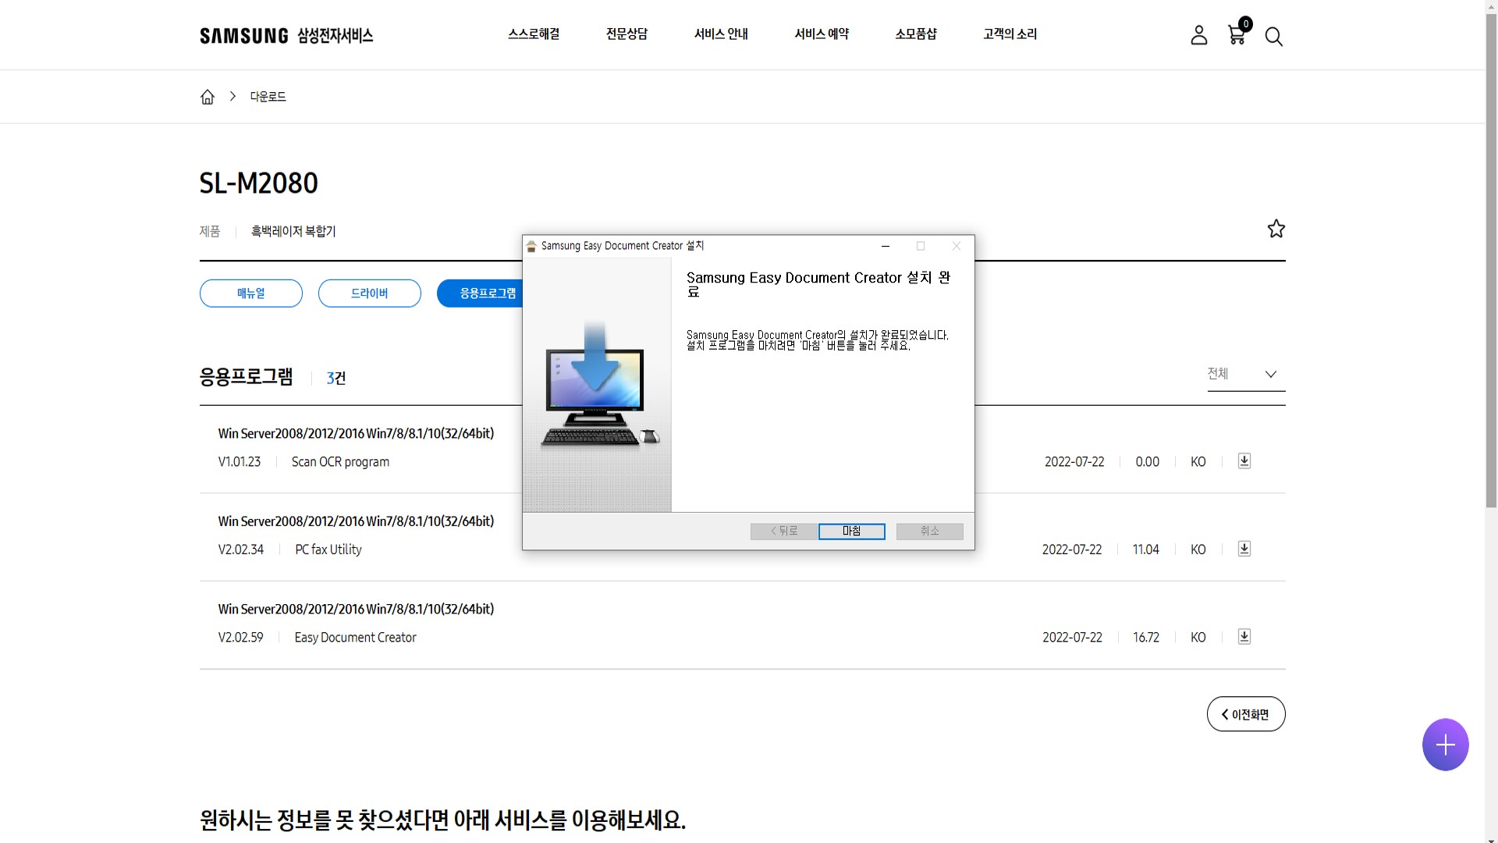The height and width of the screenshot is (843, 1498).
Task: Open the 스스로해결 menu
Action: (534, 34)
